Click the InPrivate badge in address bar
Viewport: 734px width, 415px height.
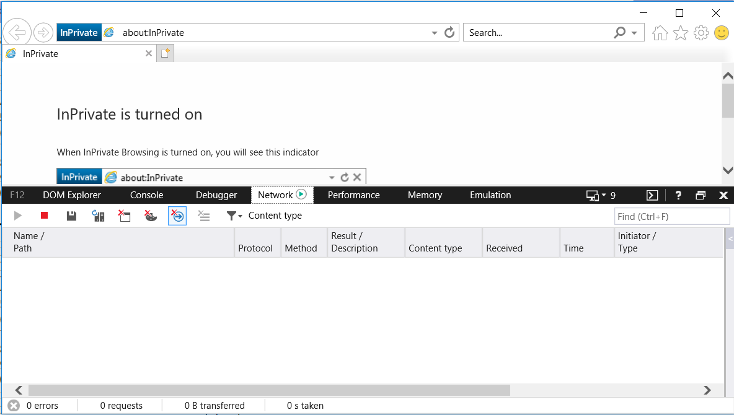tap(79, 33)
